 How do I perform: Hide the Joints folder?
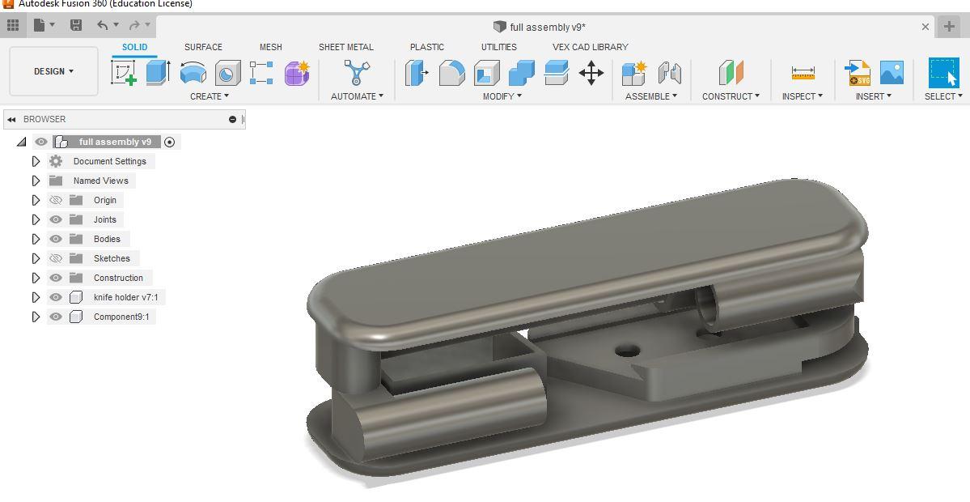(x=56, y=219)
